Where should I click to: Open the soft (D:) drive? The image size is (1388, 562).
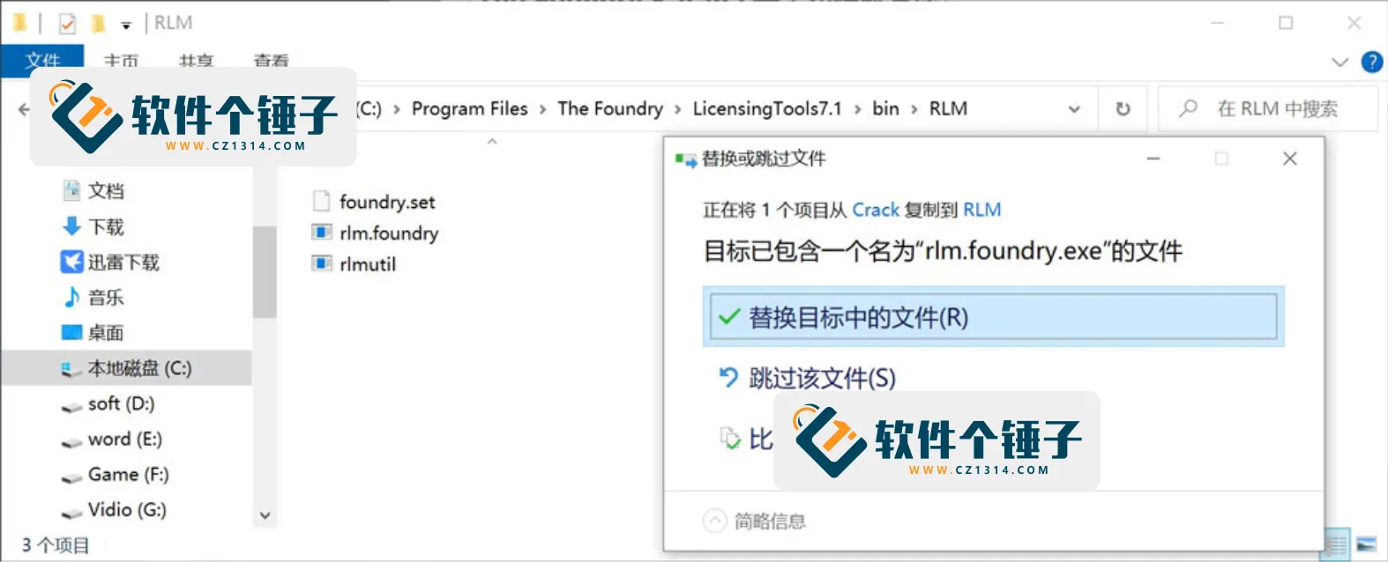click(x=121, y=403)
